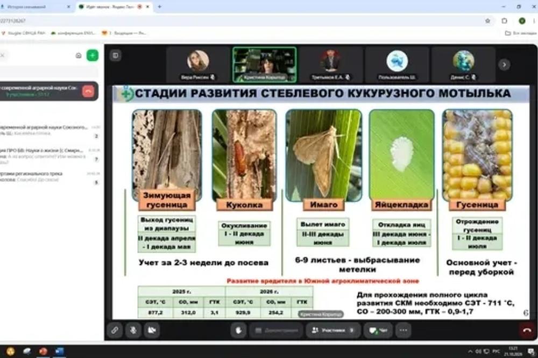
Task: Open the taskbar clock and date
Action: click(x=514, y=351)
